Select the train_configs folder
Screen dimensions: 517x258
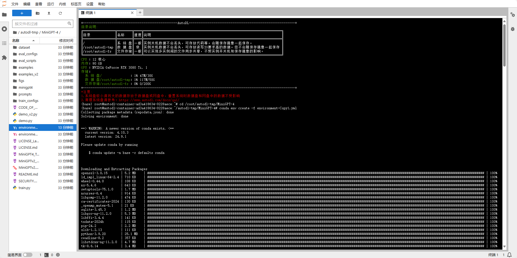click(x=43, y=101)
